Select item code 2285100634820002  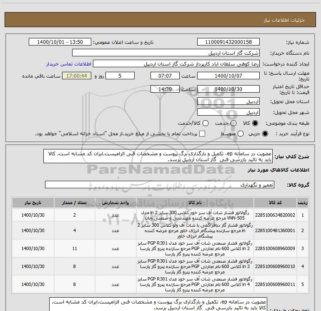(275, 215)
